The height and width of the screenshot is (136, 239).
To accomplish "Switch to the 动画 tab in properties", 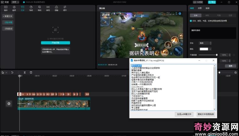I will pyautogui.click(x=200, y=8).
